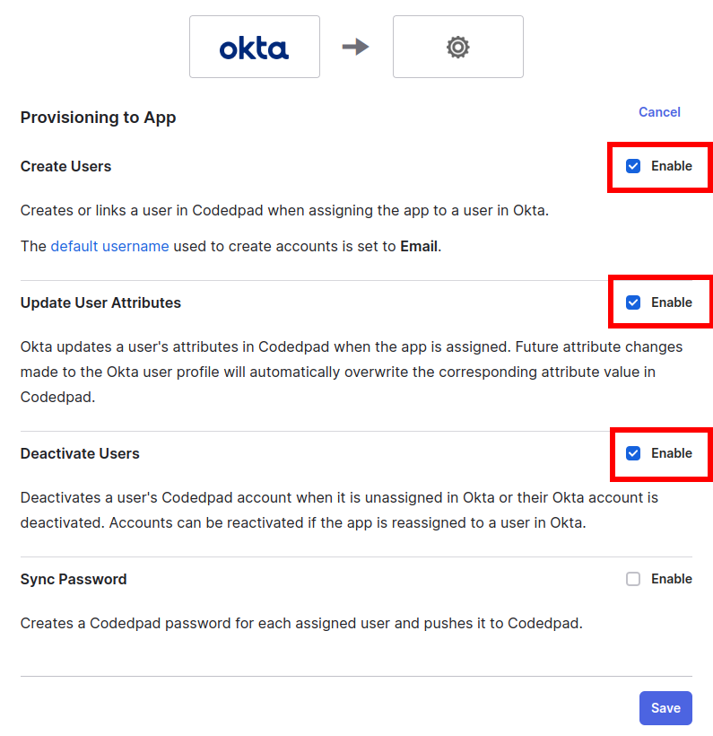
Task: Click the bold Email username value
Action: (x=419, y=246)
